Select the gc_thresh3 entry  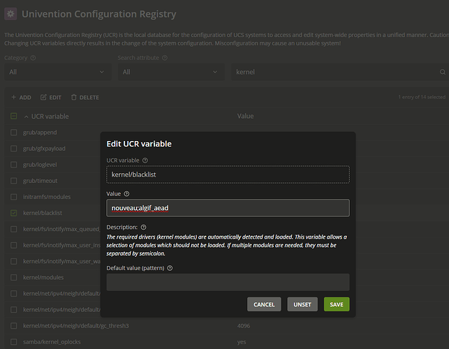click(x=76, y=326)
